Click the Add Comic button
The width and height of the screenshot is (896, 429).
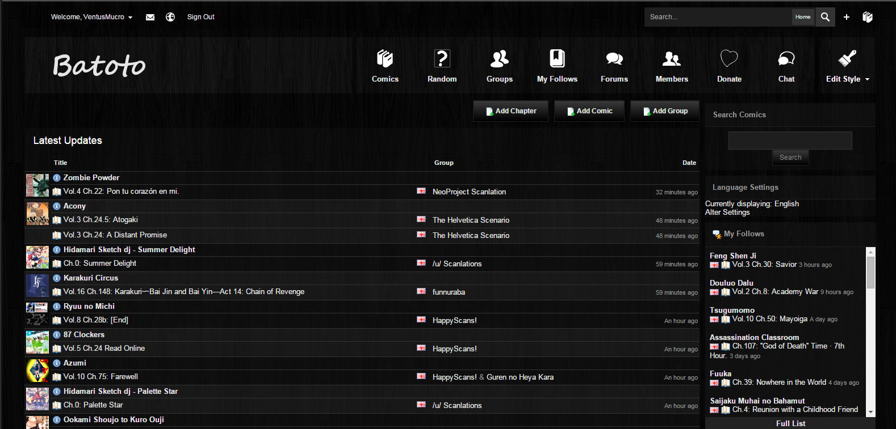(x=589, y=111)
